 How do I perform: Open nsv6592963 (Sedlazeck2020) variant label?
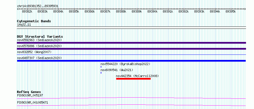click(x=39, y=40)
